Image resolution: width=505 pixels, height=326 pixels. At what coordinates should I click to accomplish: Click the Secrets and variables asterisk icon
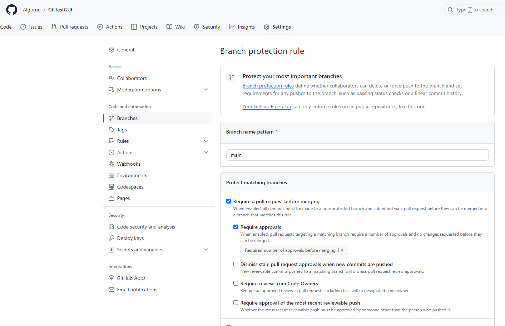112,250
